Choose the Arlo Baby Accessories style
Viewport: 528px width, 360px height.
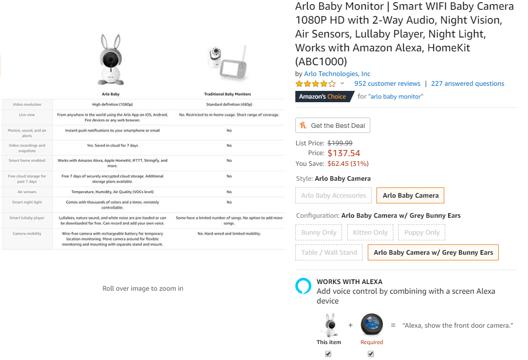pyautogui.click(x=333, y=195)
